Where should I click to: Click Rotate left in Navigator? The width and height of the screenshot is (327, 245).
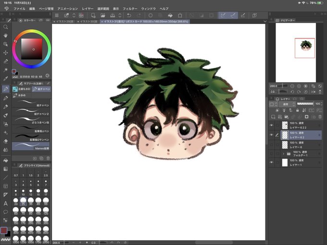pyautogui.click(x=292, y=92)
